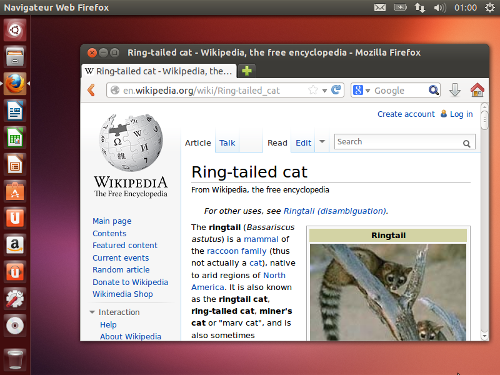Viewport: 500px width, 375px height.
Task: Reload the page with the refresh icon
Action: point(336,90)
